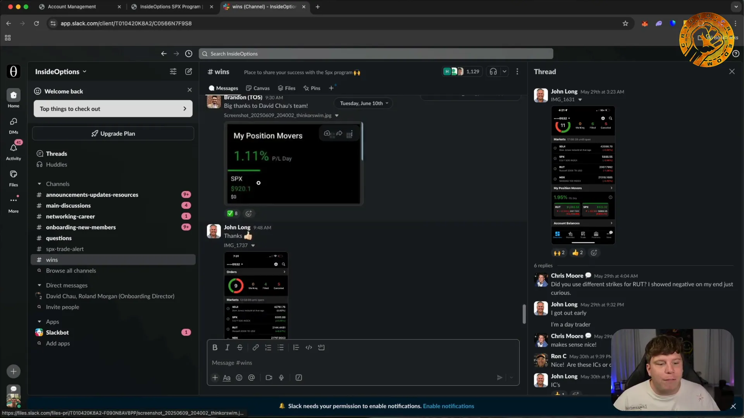Open the Tuesday, June 10th date dropdown

[x=364, y=103]
